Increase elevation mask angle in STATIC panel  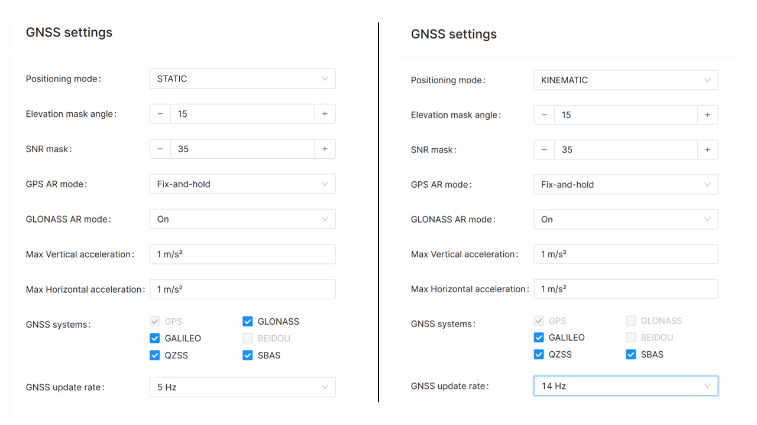click(x=325, y=114)
